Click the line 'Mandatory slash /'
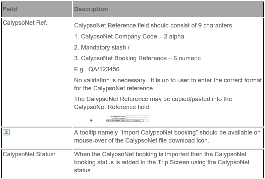Viewport: 265px width, 179px height. (102, 48)
